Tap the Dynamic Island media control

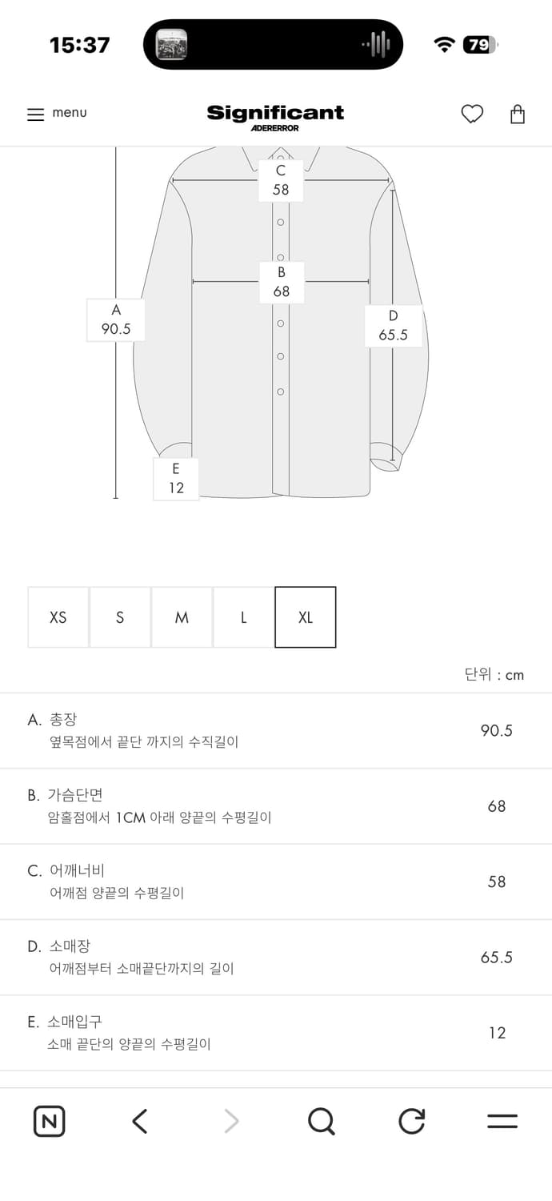[x=272, y=44]
